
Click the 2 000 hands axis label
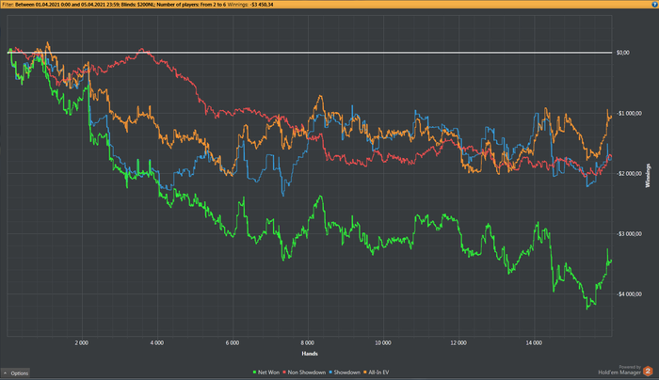point(82,343)
